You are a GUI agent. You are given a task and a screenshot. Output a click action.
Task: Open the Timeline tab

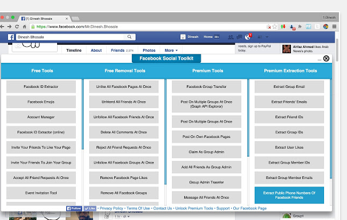point(74,51)
